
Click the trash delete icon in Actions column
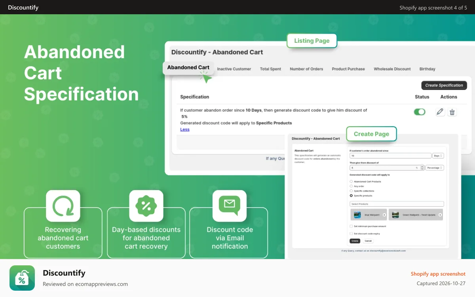(x=452, y=112)
